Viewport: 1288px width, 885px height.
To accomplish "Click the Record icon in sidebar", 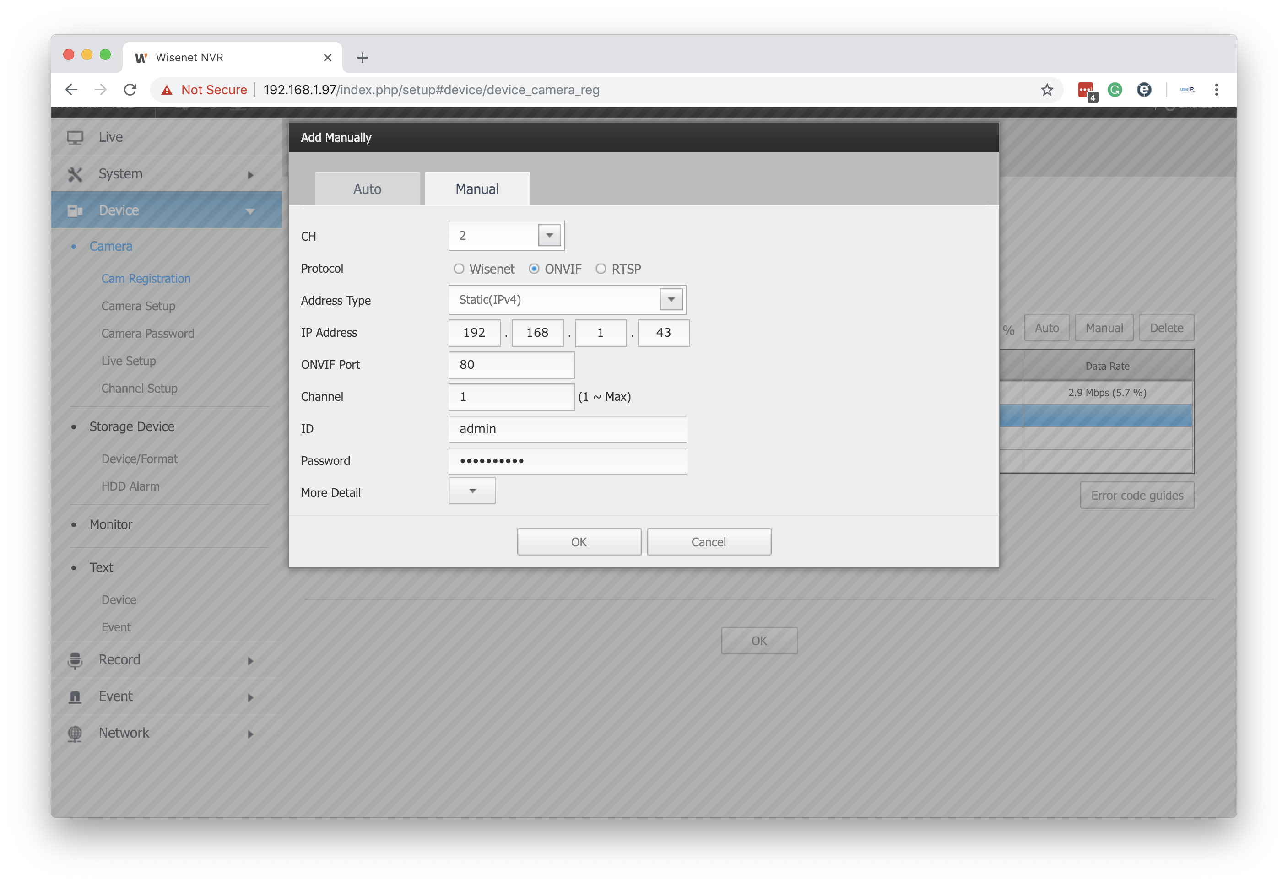I will (x=75, y=660).
